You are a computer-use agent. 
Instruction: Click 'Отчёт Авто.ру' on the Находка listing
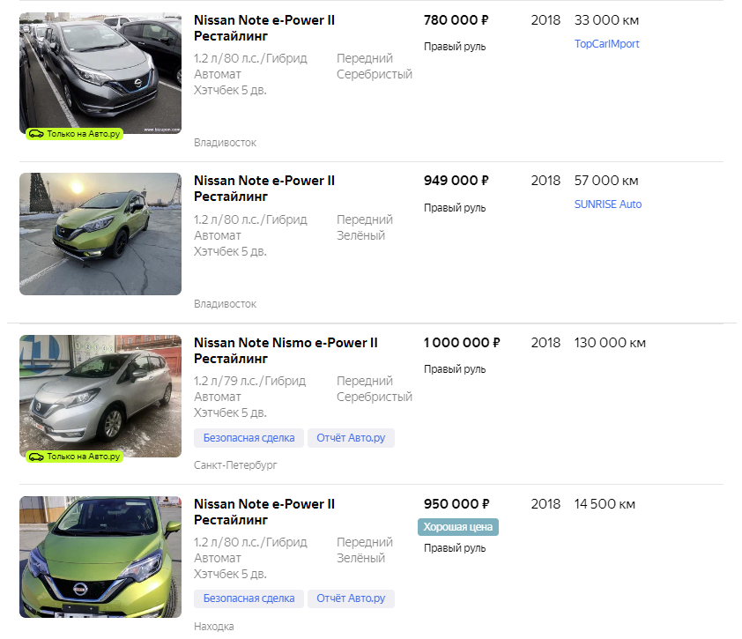(351, 598)
